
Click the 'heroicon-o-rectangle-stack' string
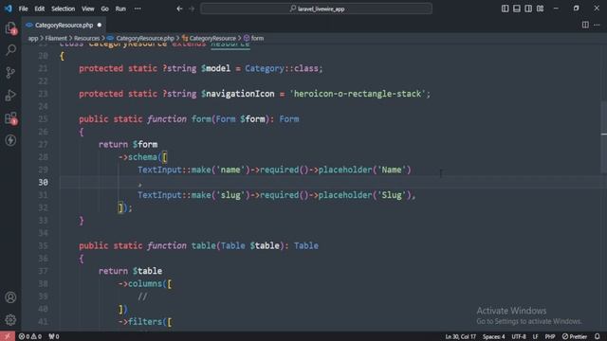(358, 94)
